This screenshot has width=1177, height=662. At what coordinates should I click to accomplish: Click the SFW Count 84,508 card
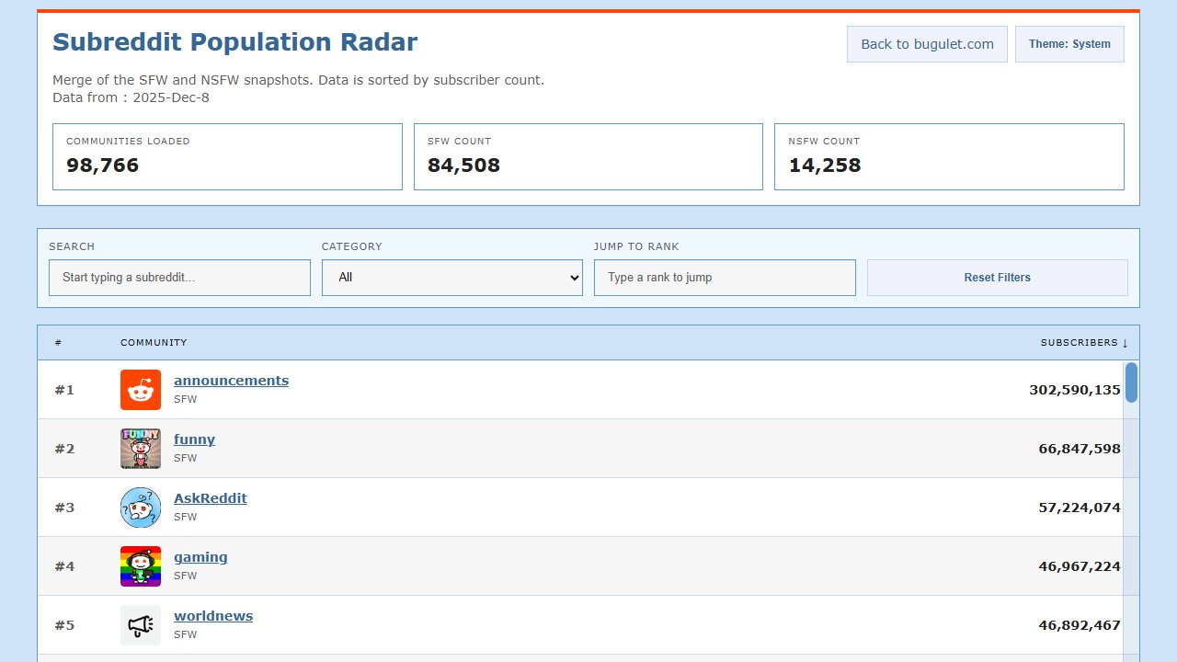click(x=588, y=157)
